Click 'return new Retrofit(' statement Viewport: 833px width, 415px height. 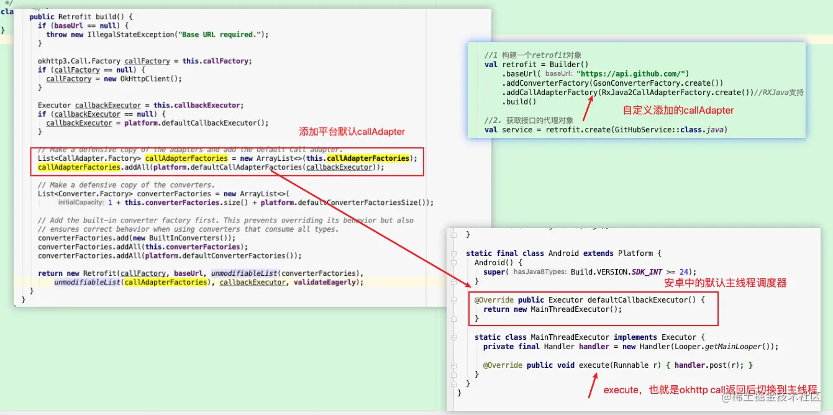(x=80, y=273)
